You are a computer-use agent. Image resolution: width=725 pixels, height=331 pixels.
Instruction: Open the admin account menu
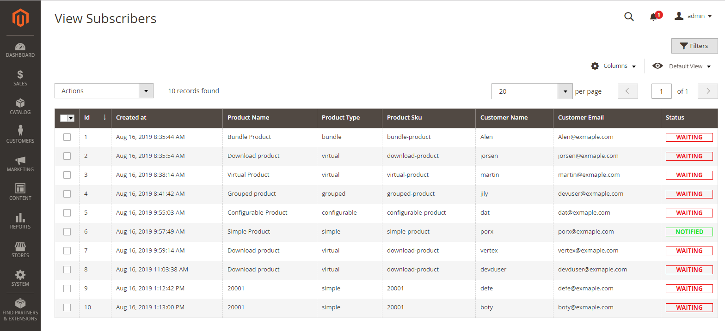[x=693, y=16]
